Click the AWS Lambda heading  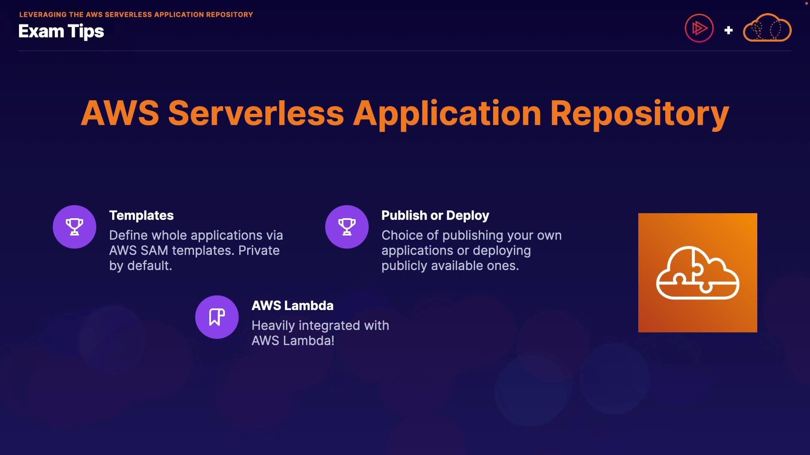coord(292,305)
